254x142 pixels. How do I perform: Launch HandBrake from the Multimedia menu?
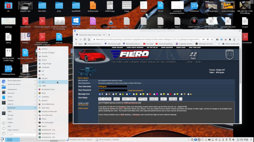pos(53,67)
